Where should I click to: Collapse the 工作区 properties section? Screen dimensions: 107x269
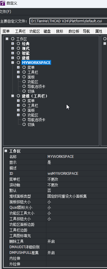click(x=6, y=151)
